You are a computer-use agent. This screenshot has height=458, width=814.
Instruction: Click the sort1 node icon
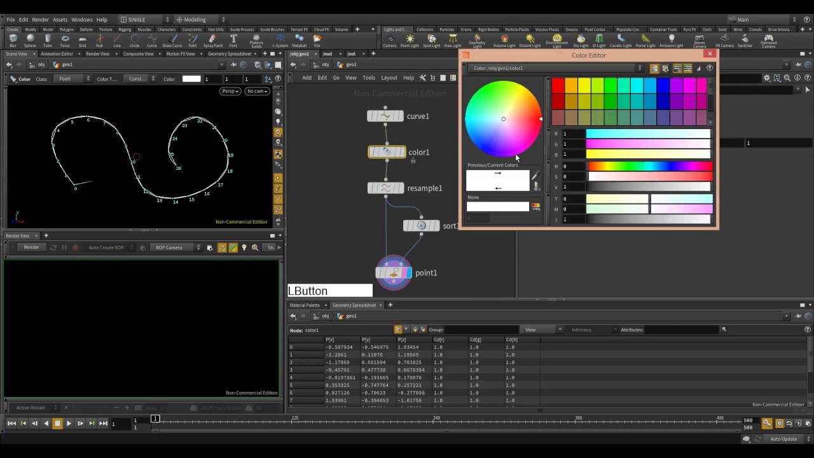click(421, 226)
